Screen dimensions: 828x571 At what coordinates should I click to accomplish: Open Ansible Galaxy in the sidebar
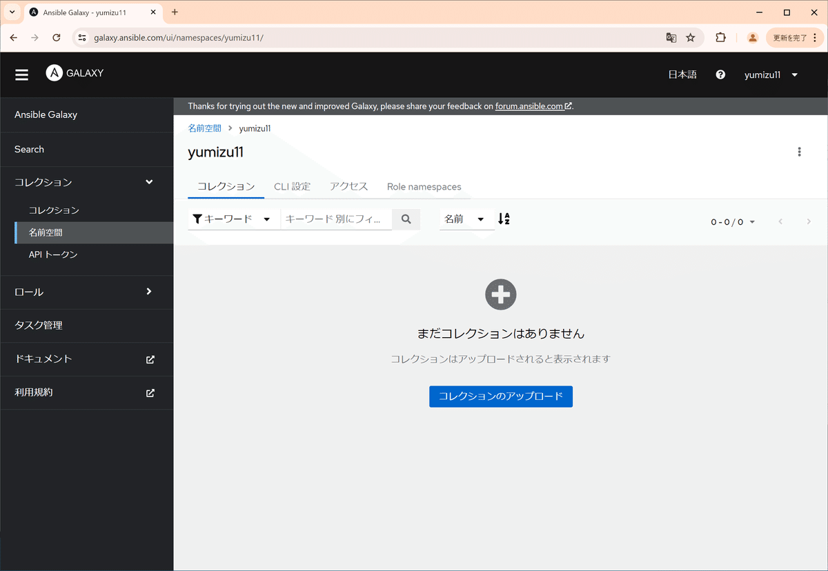[x=86, y=115]
